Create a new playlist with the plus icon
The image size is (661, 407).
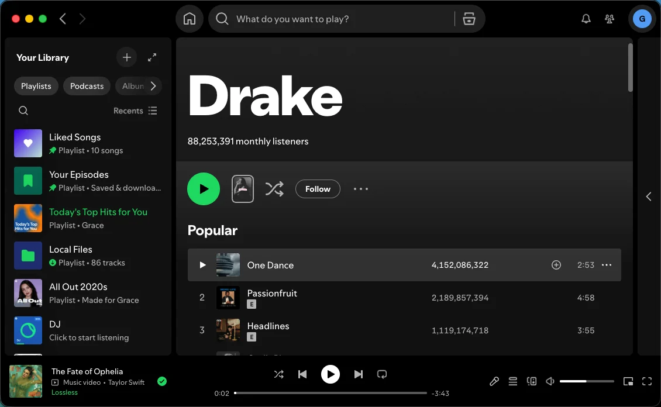pos(126,57)
